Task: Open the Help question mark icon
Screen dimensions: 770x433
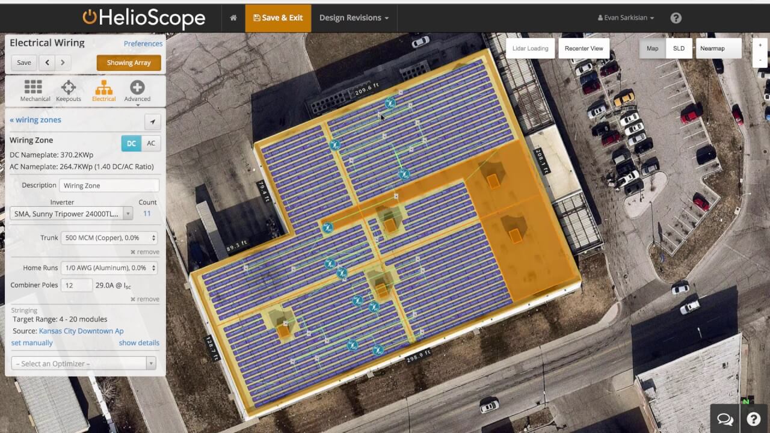Action: tap(676, 17)
